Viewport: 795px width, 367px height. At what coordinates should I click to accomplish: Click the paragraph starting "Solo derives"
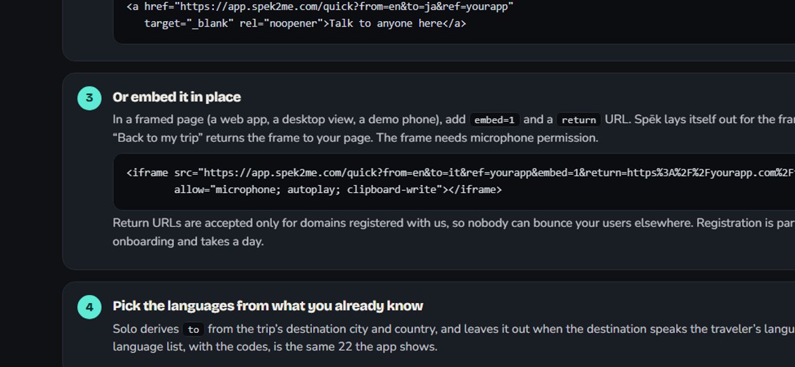pos(454,338)
